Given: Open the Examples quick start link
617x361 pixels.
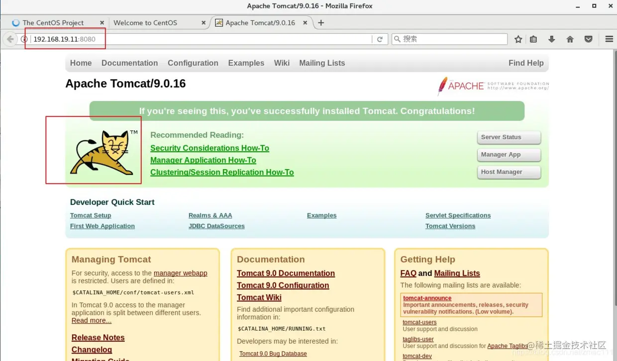Looking at the screenshot, I should pyautogui.click(x=321, y=215).
